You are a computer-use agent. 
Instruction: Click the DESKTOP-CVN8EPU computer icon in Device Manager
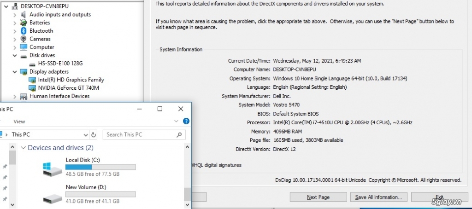pos(15,6)
